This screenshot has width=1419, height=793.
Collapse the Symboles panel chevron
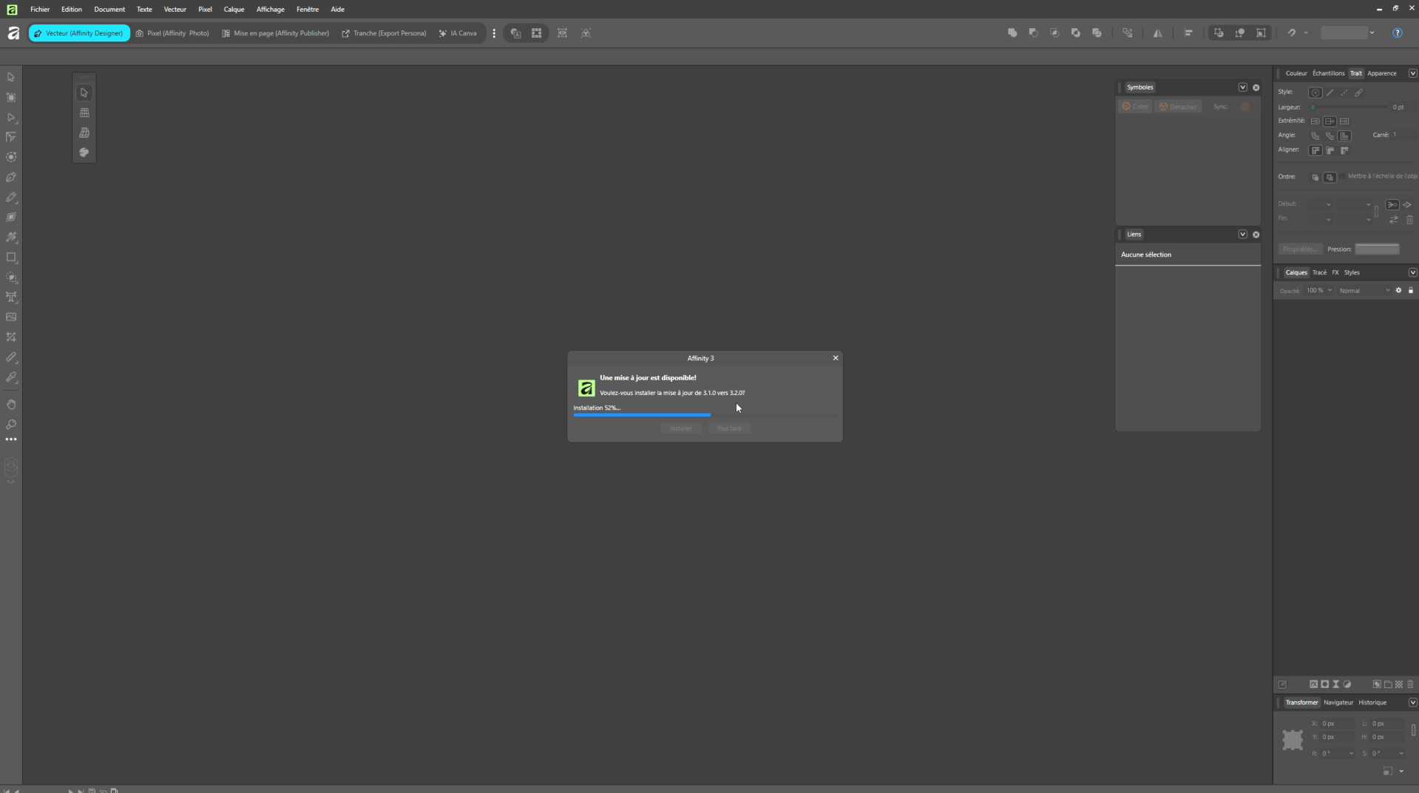tap(1242, 87)
